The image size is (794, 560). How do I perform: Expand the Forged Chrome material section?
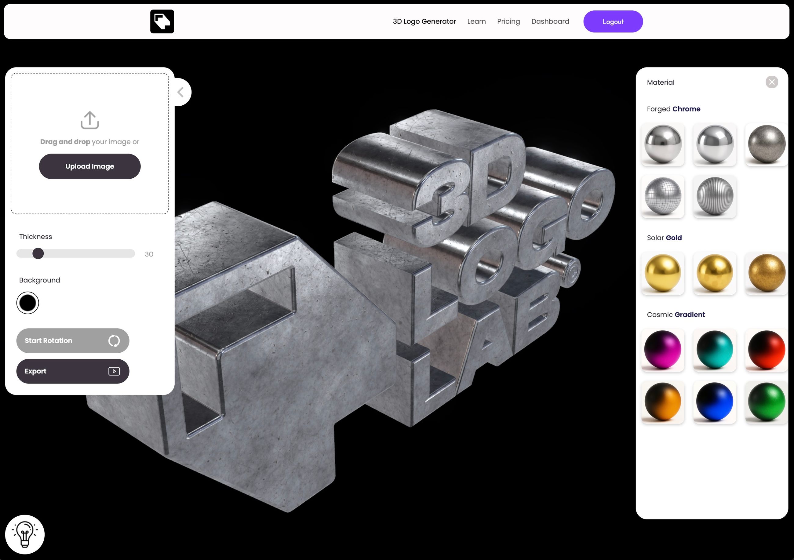coord(673,108)
